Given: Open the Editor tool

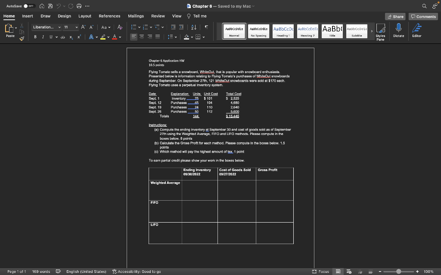Looking at the screenshot, I should (x=416, y=31).
